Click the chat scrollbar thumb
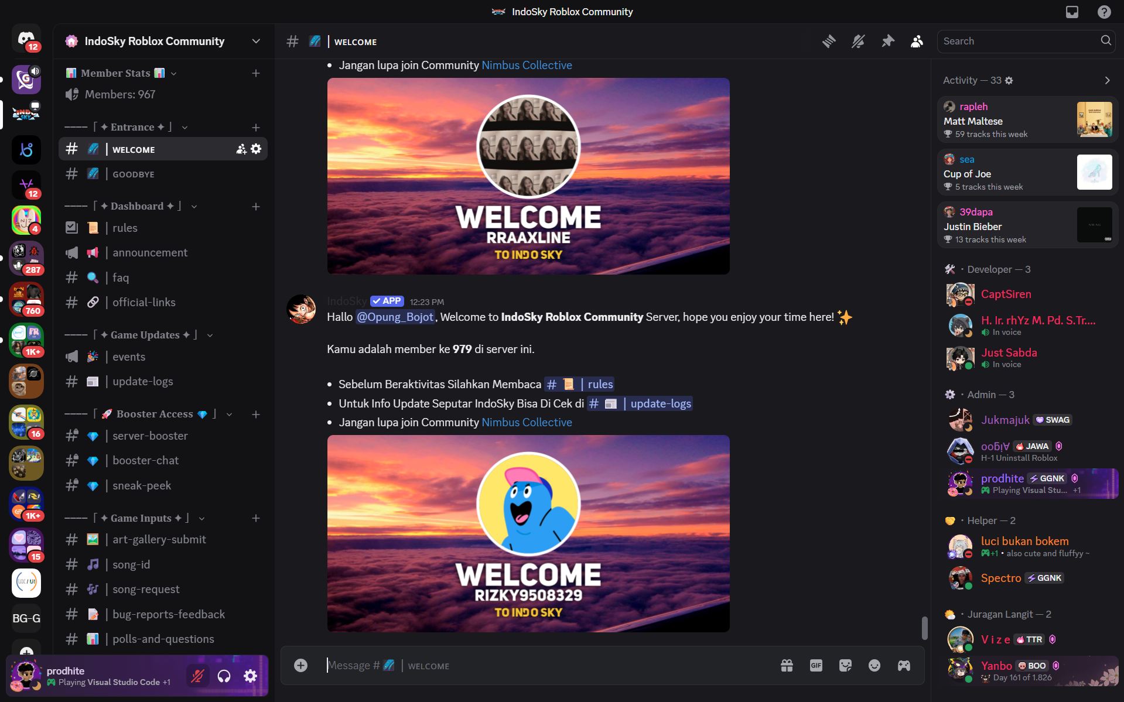This screenshot has width=1124, height=702. click(x=924, y=628)
